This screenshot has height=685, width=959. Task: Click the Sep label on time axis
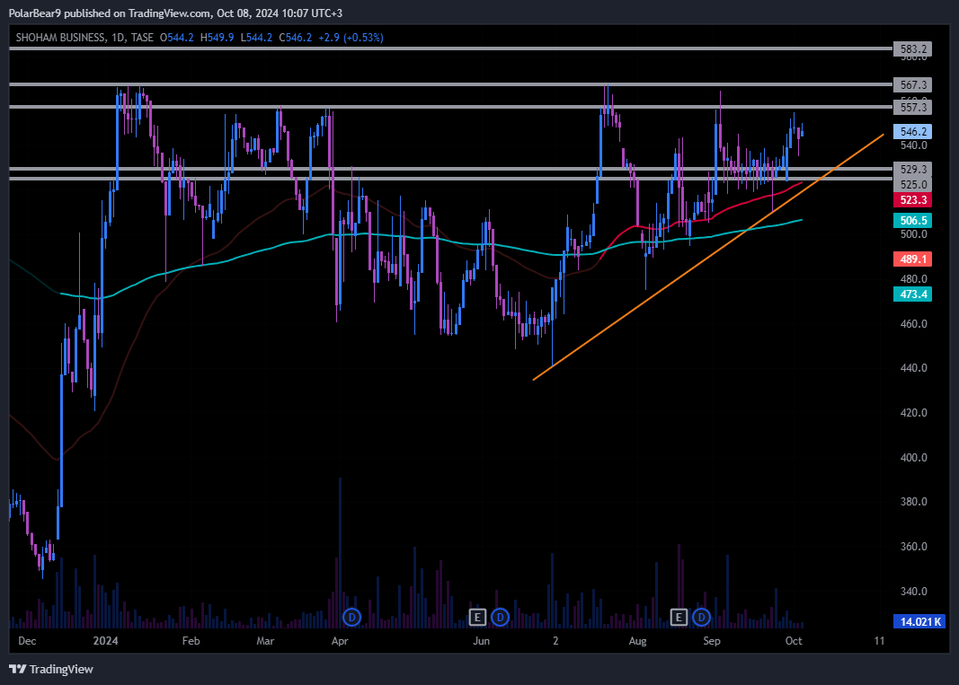click(x=712, y=641)
